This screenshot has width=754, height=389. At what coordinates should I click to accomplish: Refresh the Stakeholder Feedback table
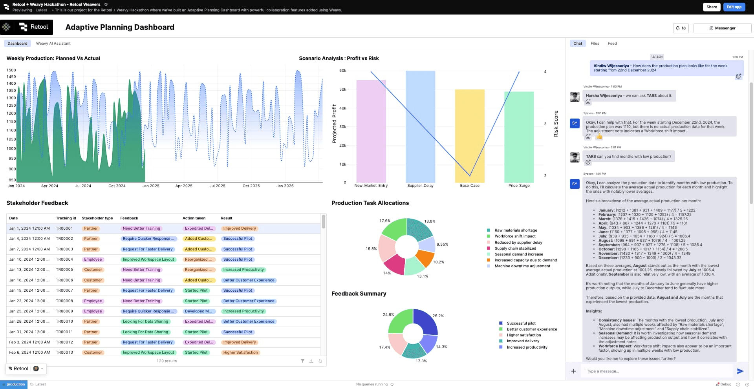pyautogui.click(x=320, y=361)
